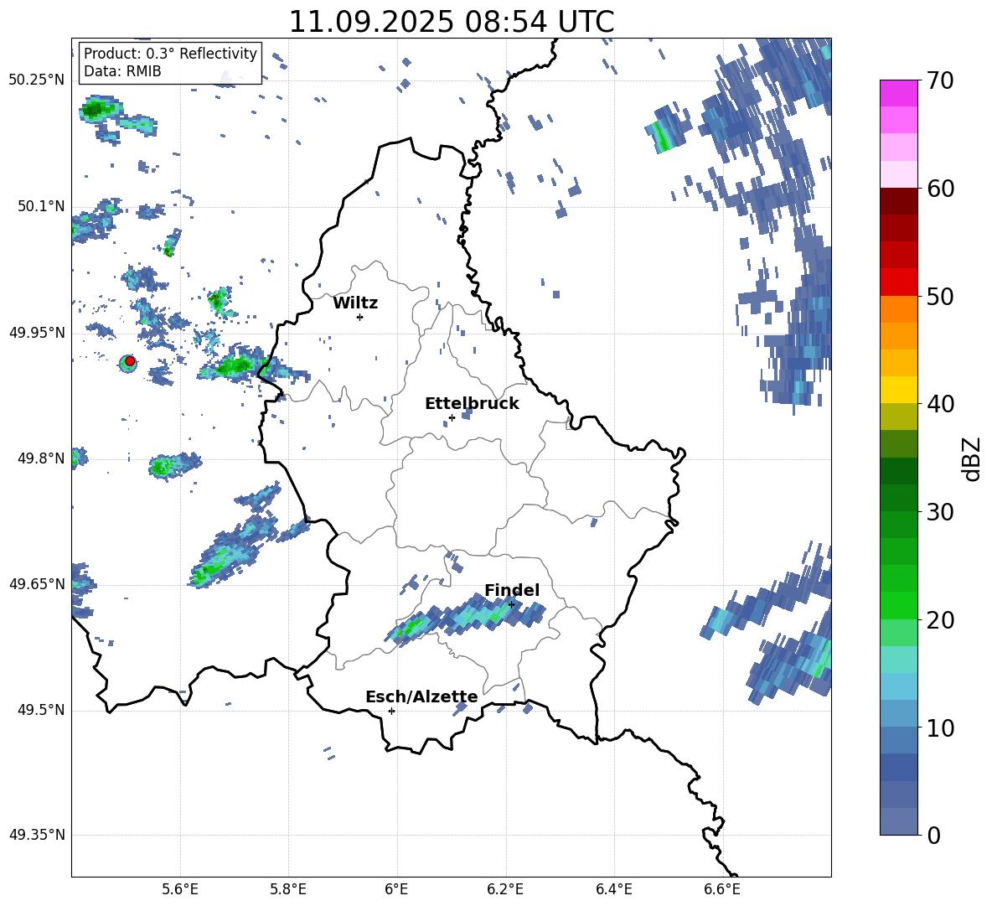Click the Wiltz city label

(355, 303)
